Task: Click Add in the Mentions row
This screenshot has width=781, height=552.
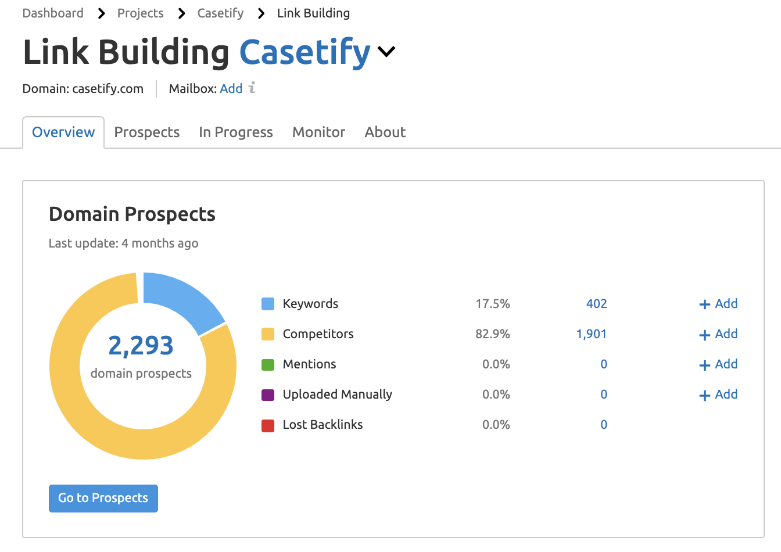Action: (718, 364)
